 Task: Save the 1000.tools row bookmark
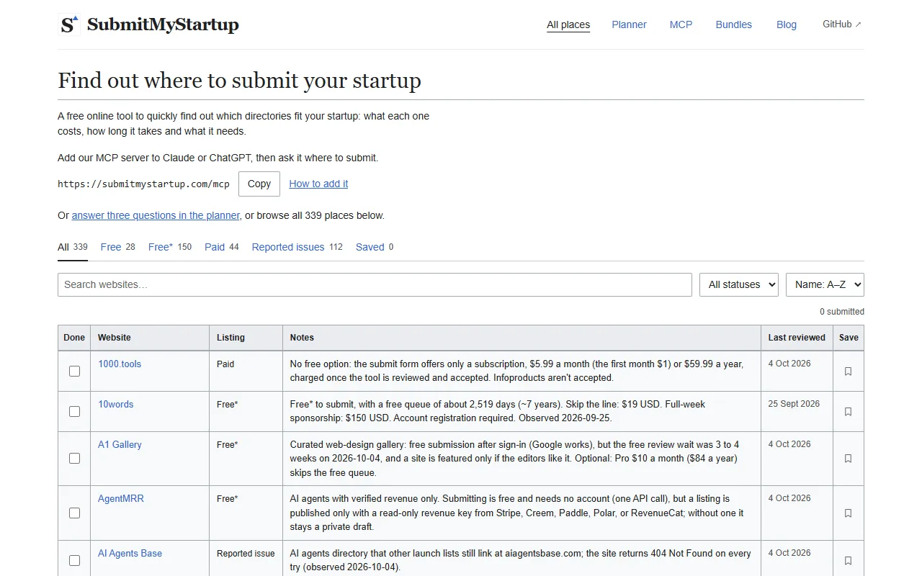pos(848,372)
